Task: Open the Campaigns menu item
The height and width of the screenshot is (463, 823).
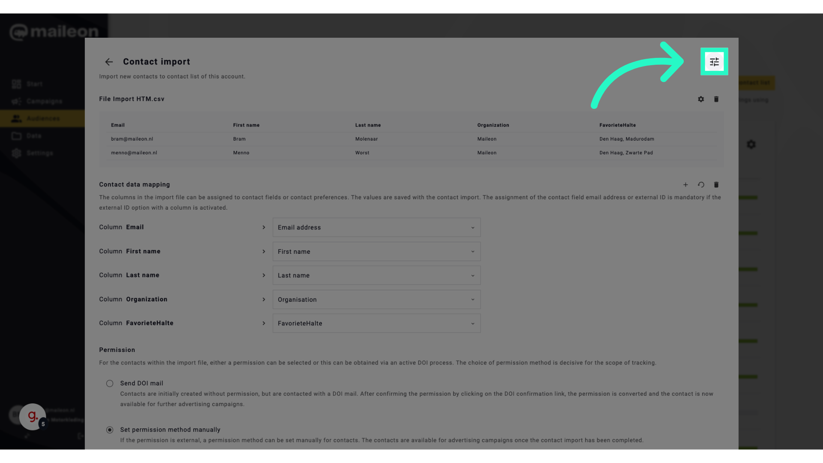Action: (x=45, y=101)
